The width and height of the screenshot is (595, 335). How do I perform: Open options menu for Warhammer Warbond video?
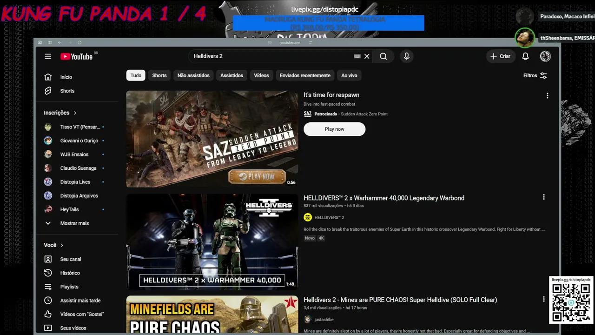[x=543, y=197]
